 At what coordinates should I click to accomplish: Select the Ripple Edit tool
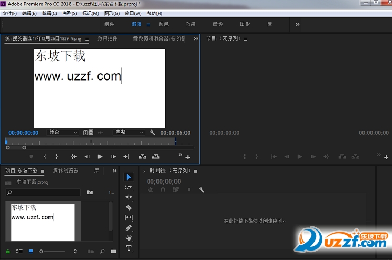coord(129,197)
